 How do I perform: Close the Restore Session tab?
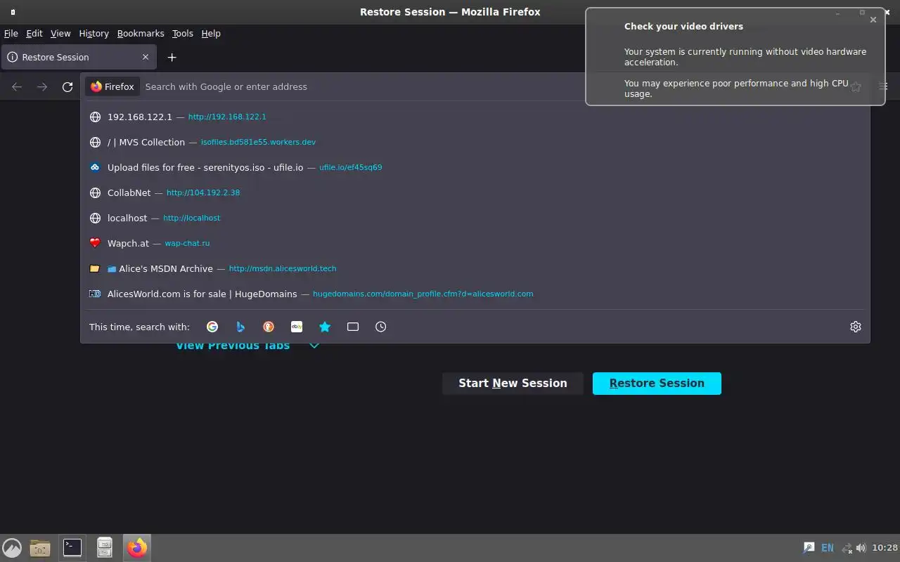(146, 57)
